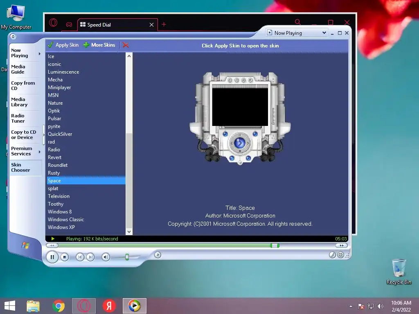This screenshot has width=419, height=314.
Task: Stop playback with the stop button
Action: pyautogui.click(x=64, y=257)
